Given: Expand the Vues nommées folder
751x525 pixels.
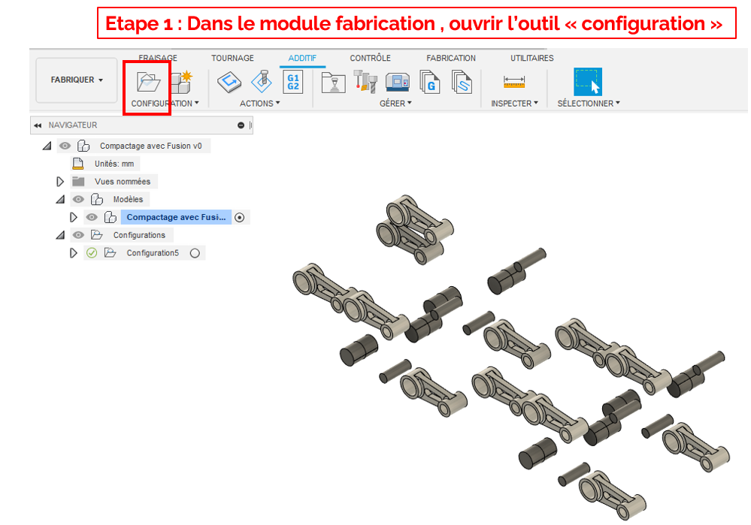Looking at the screenshot, I should [x=60, y=181].
